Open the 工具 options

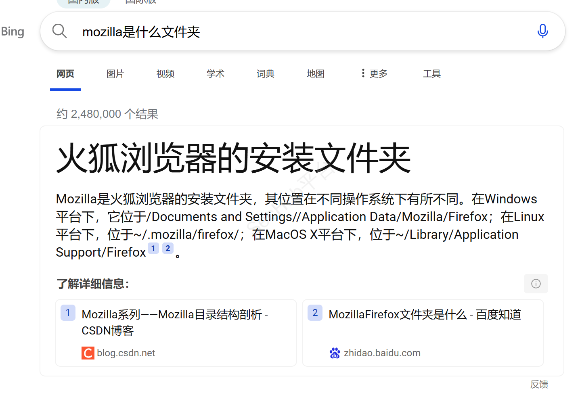click(x=431, y=73)
